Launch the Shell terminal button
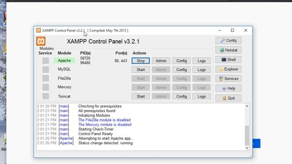Viewport: 292px width, 164px height. click(x=228, y=60)
